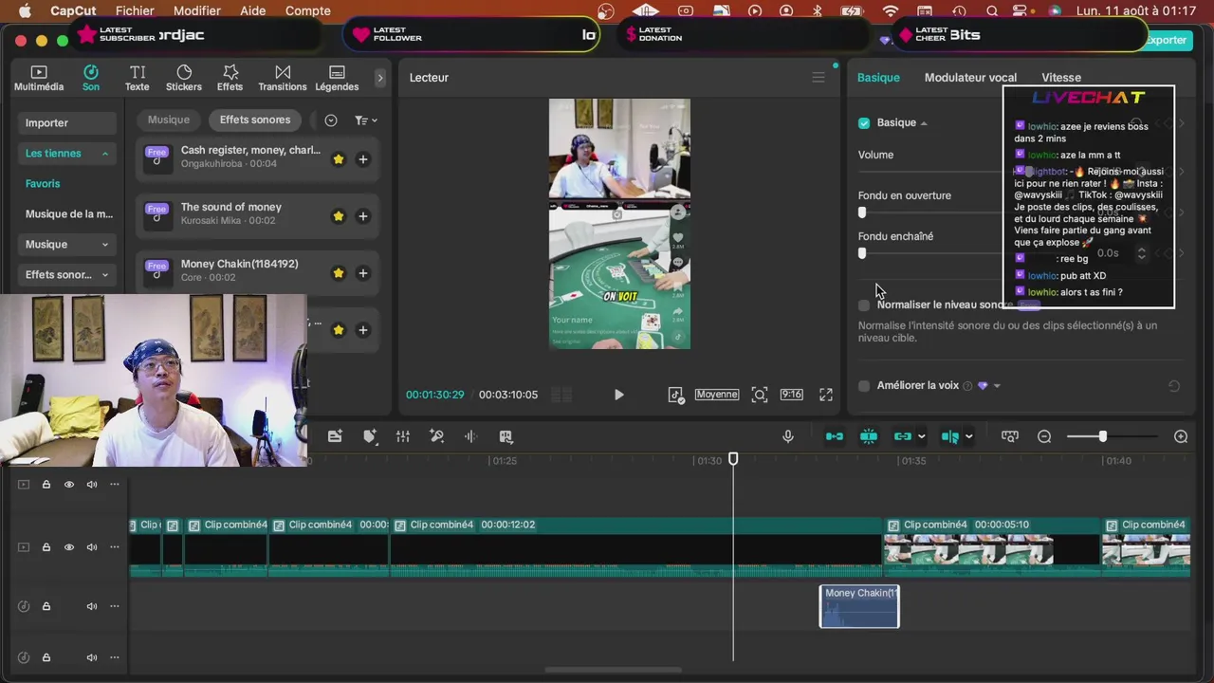This screenshot has width=1214, height=683.
Task: Click the microphone voice record icon
Action: tap(787, 436)
